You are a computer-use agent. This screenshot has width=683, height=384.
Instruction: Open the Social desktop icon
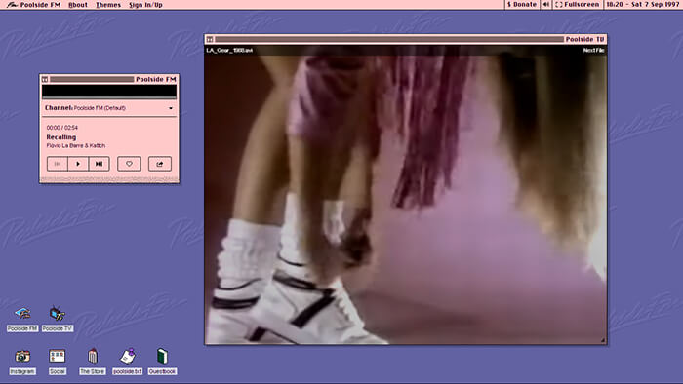tap(57, 362)
